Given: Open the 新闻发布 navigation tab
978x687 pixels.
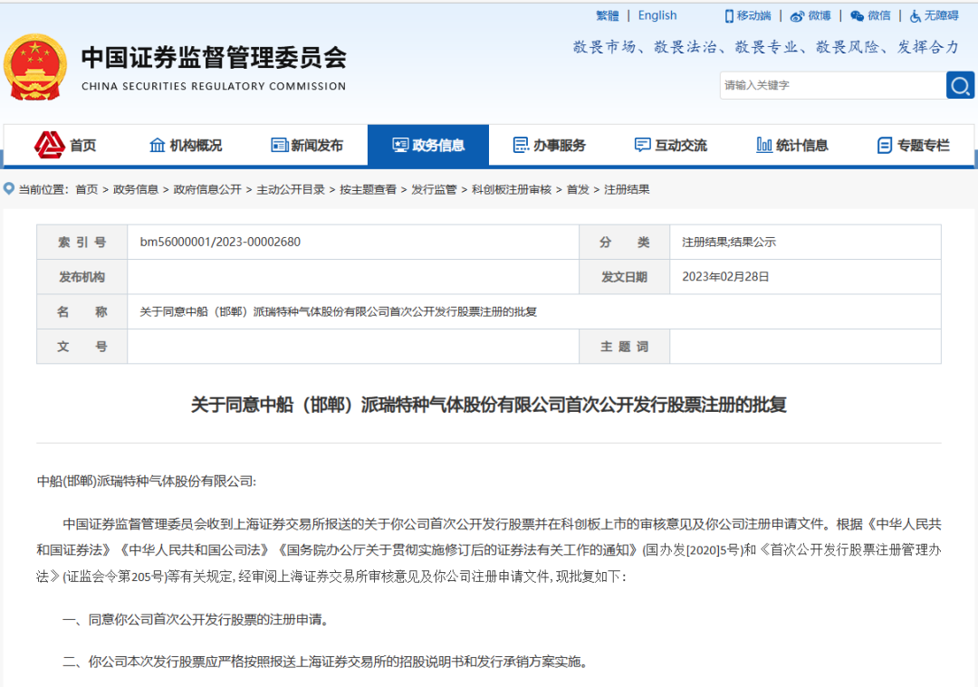Looking at the screenshot, I should [307, 145].
